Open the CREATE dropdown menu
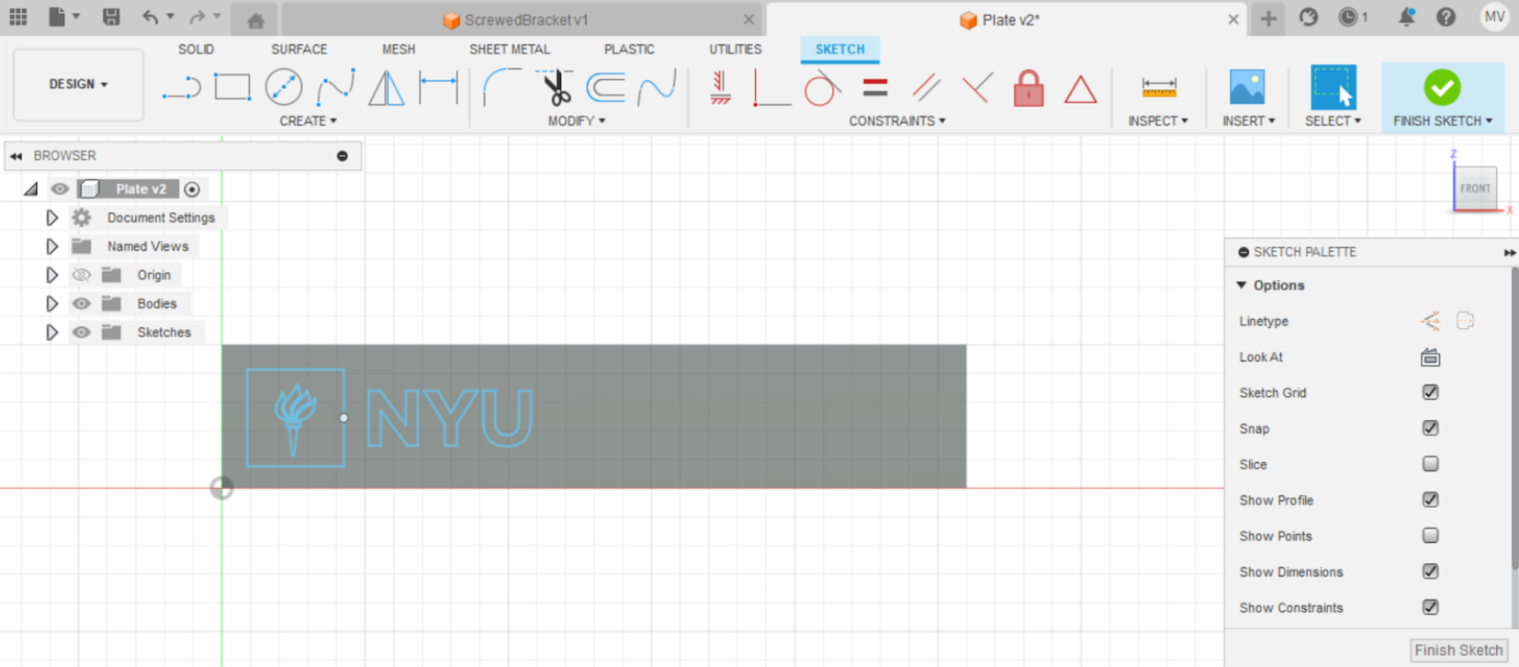Screen dimensions: 1519x667 pyautogui.click(x=308, y=120)
